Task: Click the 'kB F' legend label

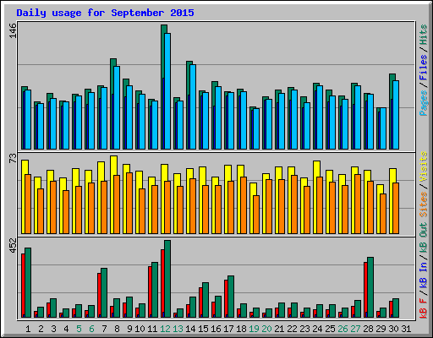Action: [423, 308]
